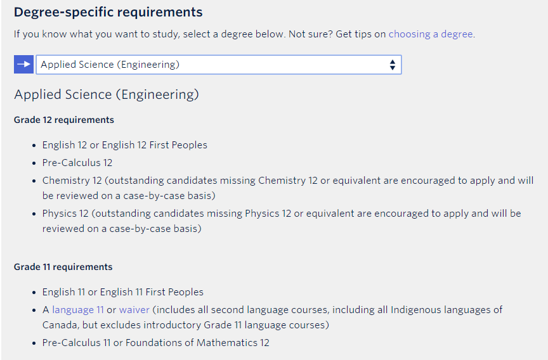
Task: Select the "Grade 11 requirements" subheading
Action: click(x=63, y=267)
